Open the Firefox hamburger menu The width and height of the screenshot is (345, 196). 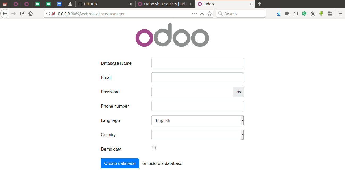pos(340,13)
